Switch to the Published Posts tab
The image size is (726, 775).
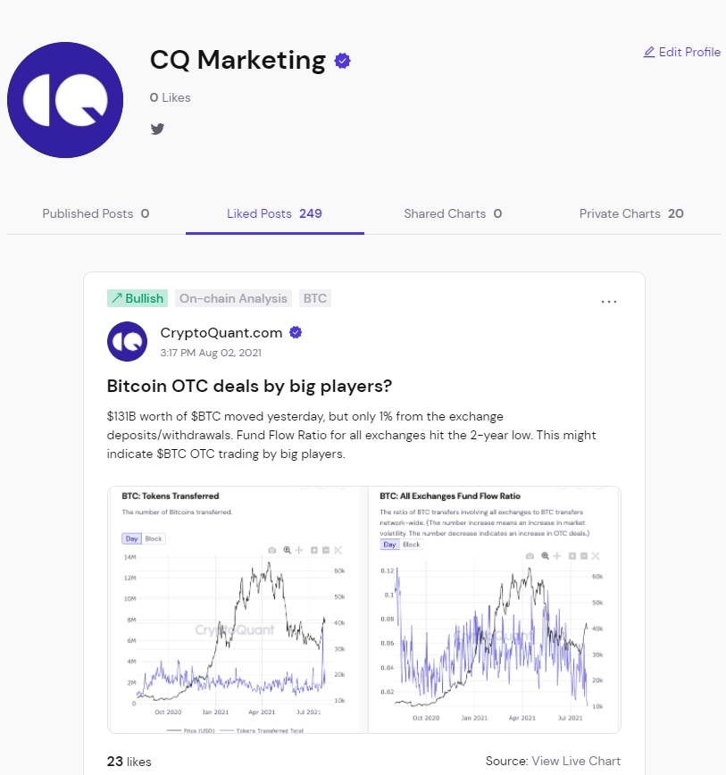pos(96,214)
